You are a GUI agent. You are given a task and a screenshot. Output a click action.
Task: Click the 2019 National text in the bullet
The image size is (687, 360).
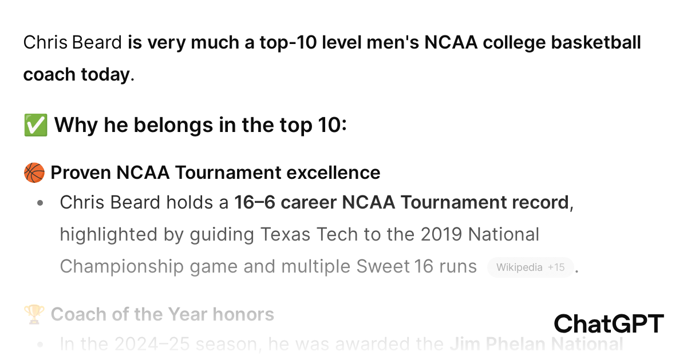point(480,235)
